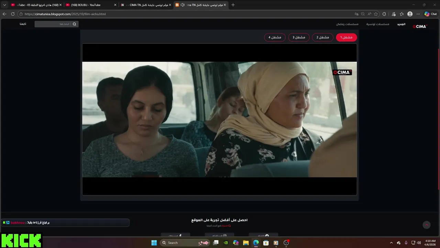The width and height of the screenshot is (440, 248).
Task: Select player مشغل 1
Action: pos(346,37)
